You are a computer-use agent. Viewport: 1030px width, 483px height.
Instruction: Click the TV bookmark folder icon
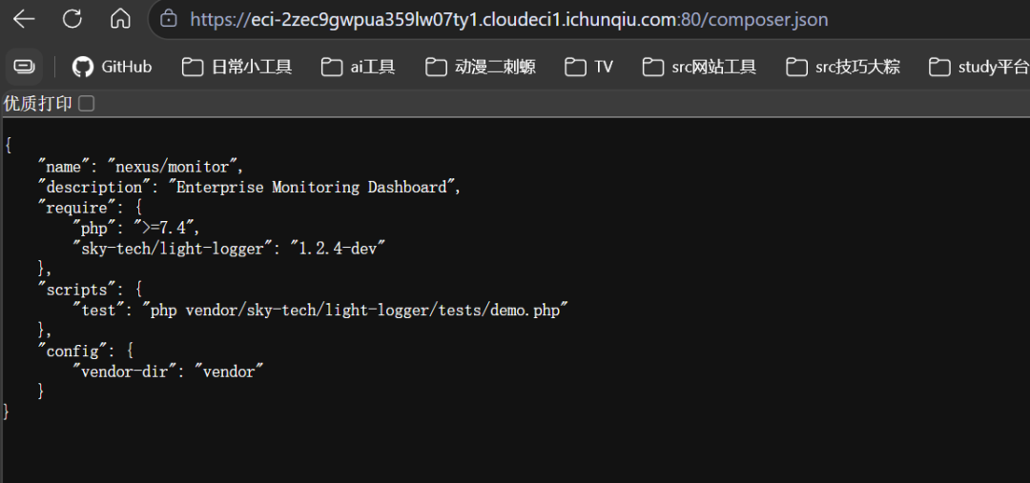pos(575,67)
